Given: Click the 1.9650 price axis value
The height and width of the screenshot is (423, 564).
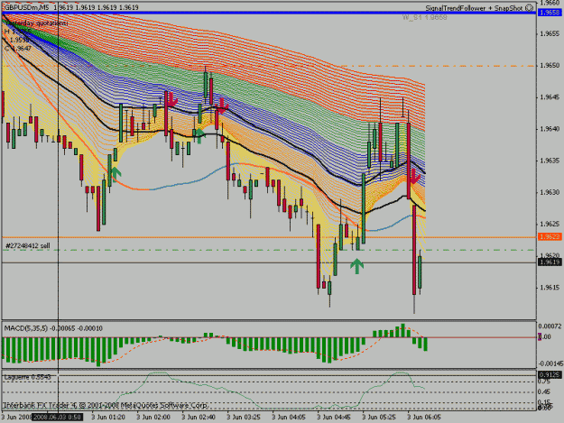Looking at the screenshot, I should pos(550,66).
